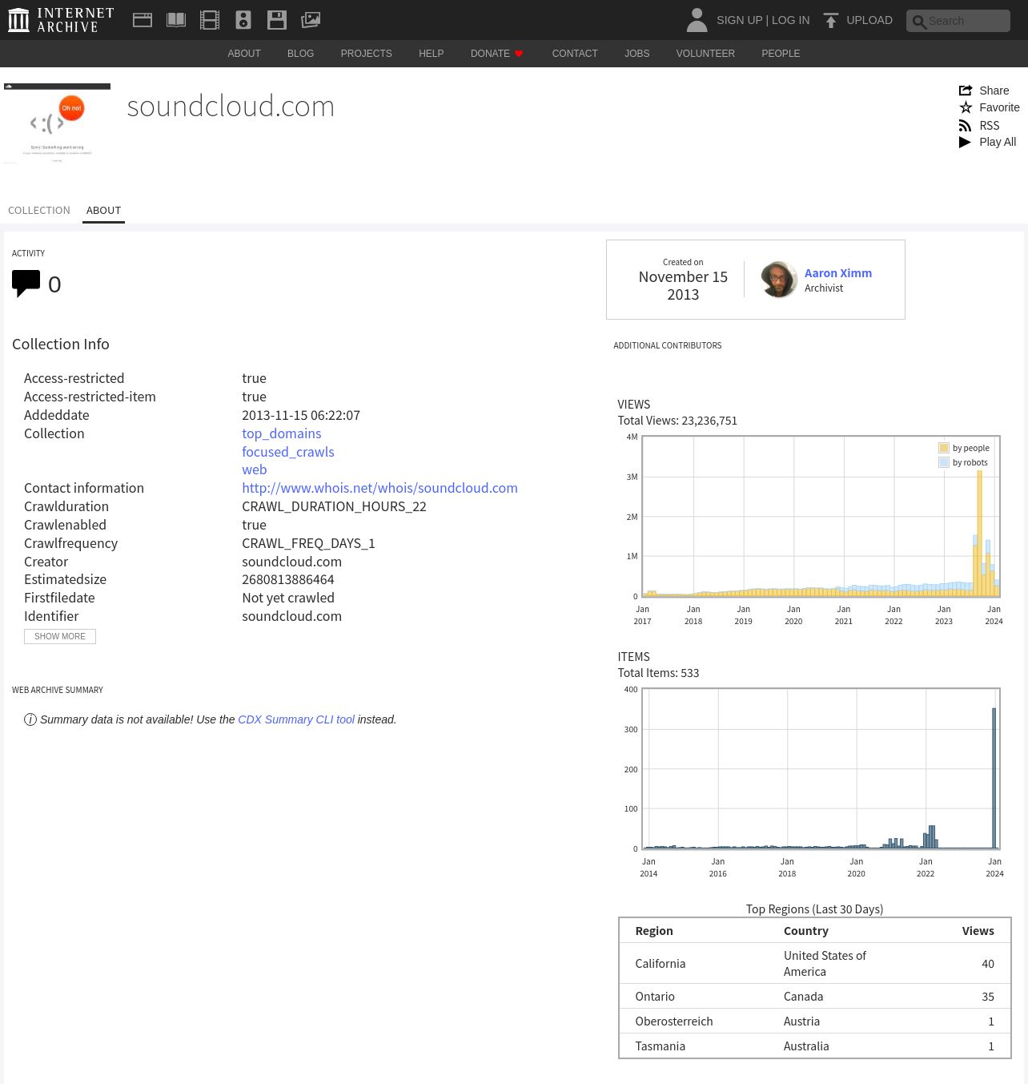This screenshot has width=1028, height=1084.
Task: Open the BLOG navigation item
Action: click(x=300, y=54)
